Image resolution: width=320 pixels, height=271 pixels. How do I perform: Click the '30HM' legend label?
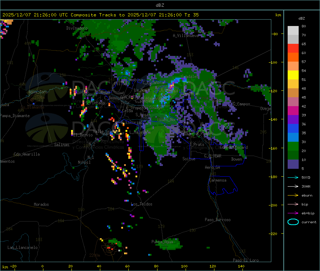click(306, 186)
